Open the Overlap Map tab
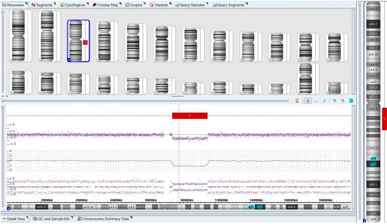The height and width of the screenshot is (224, 387). pos(106,5)
